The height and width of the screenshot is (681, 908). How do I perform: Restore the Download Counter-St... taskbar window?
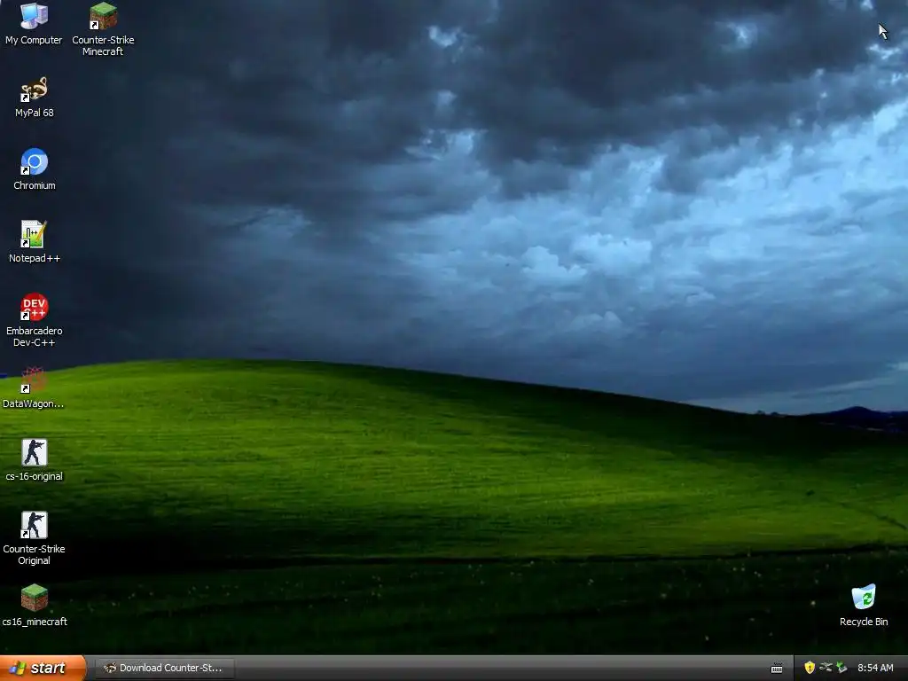pos(164,668)
